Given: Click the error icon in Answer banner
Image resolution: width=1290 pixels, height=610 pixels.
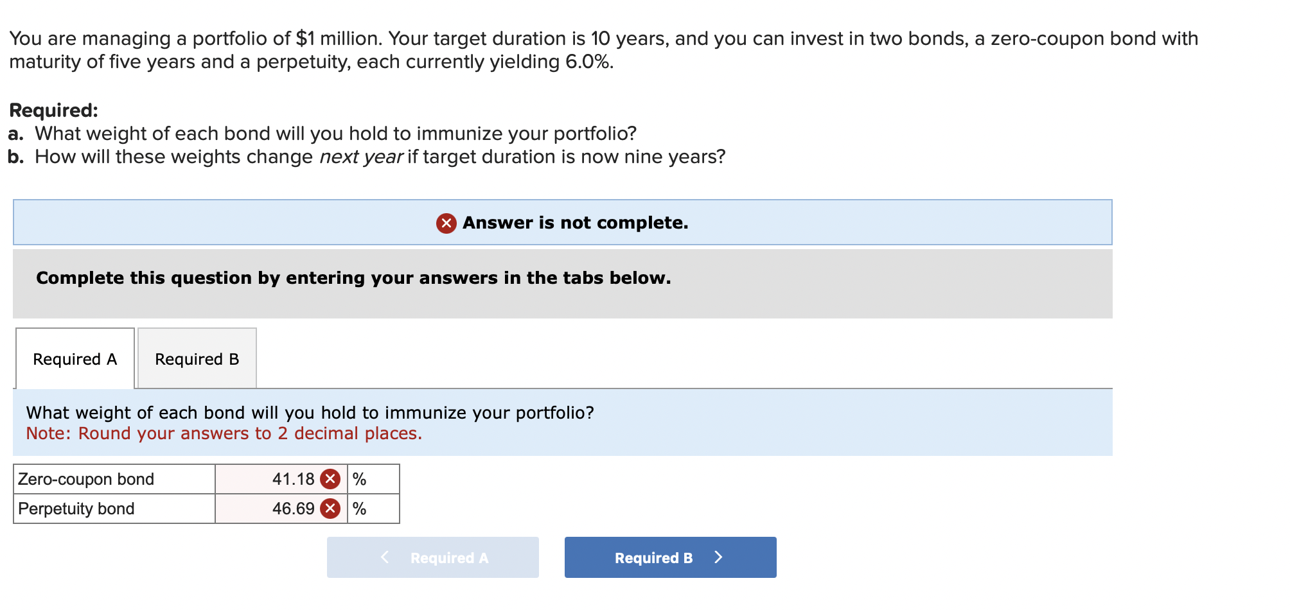Looking at the screenshot, I should click(x=446, y=223).
